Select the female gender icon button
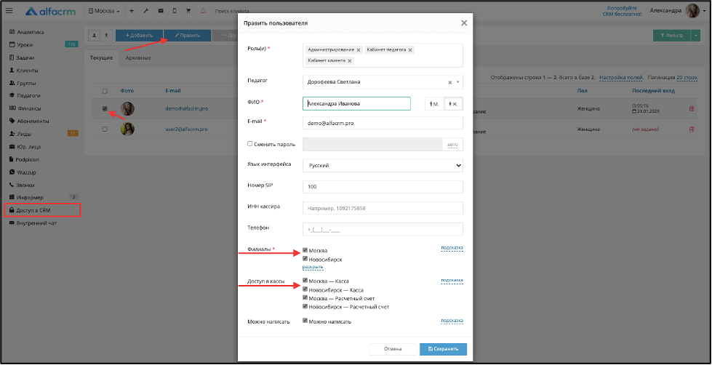The height and width of the screenshot is (365, 712). (x=453, y=104)
